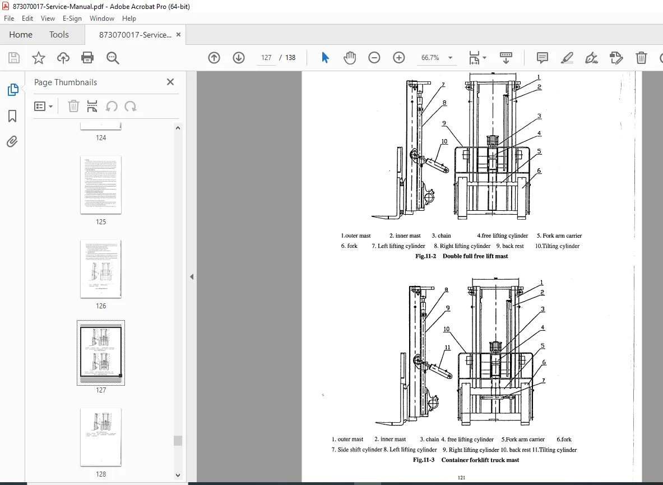The image size is (663, 485).
Task: Switch to the Tools tab
Action: pos(59,35)
